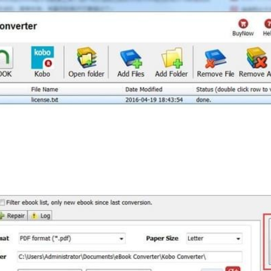This screenshot has width=271, height=271.
Task: Open the BuyNow shopping cart icon
Action: [243, 24]
